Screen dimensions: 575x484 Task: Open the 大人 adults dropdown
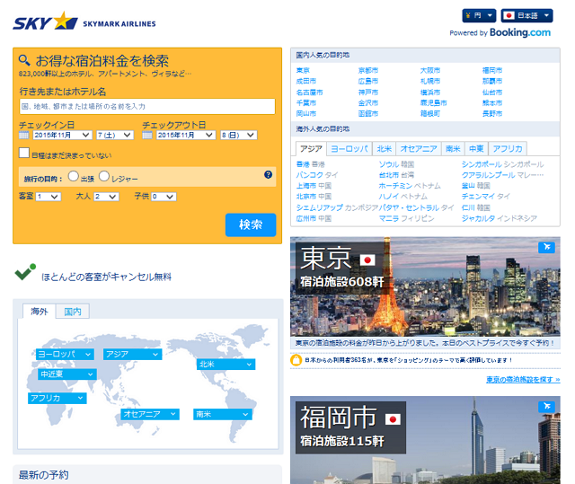tap(106, 197)
